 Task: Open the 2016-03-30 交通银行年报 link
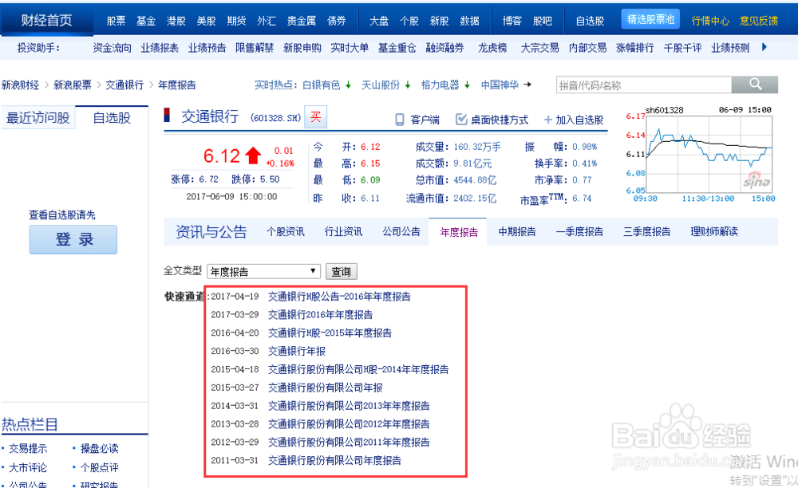(297, 352)
